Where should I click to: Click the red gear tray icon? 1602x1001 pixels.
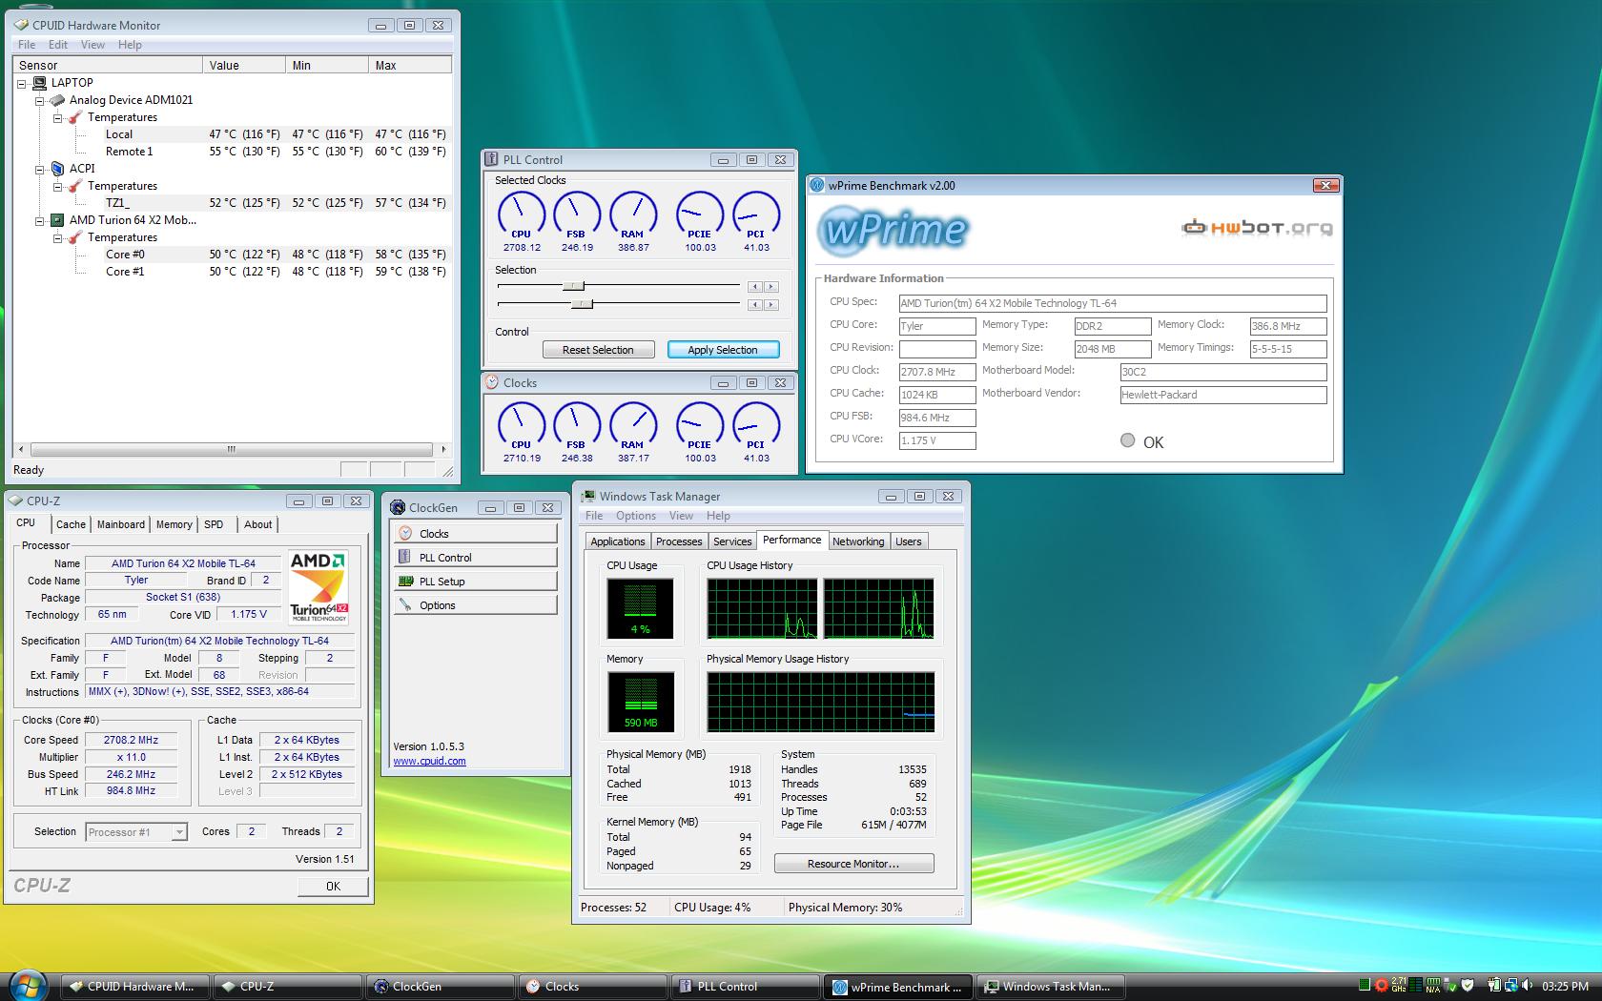click(1382, 986)
